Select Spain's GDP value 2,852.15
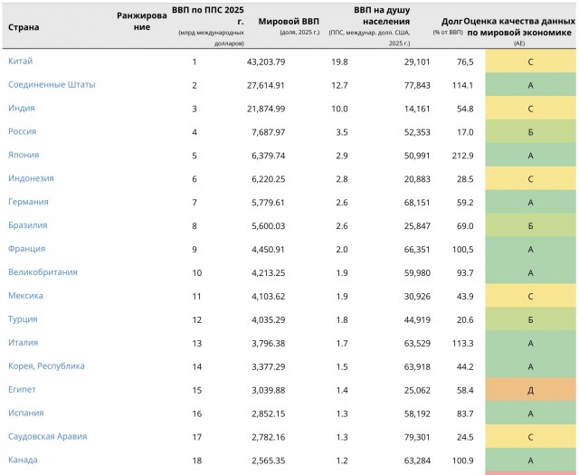The width and height of the screenshot is (579, 475). (x=269, y=413)
